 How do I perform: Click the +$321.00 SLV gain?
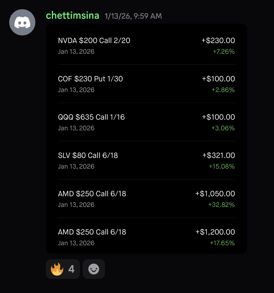218,155
